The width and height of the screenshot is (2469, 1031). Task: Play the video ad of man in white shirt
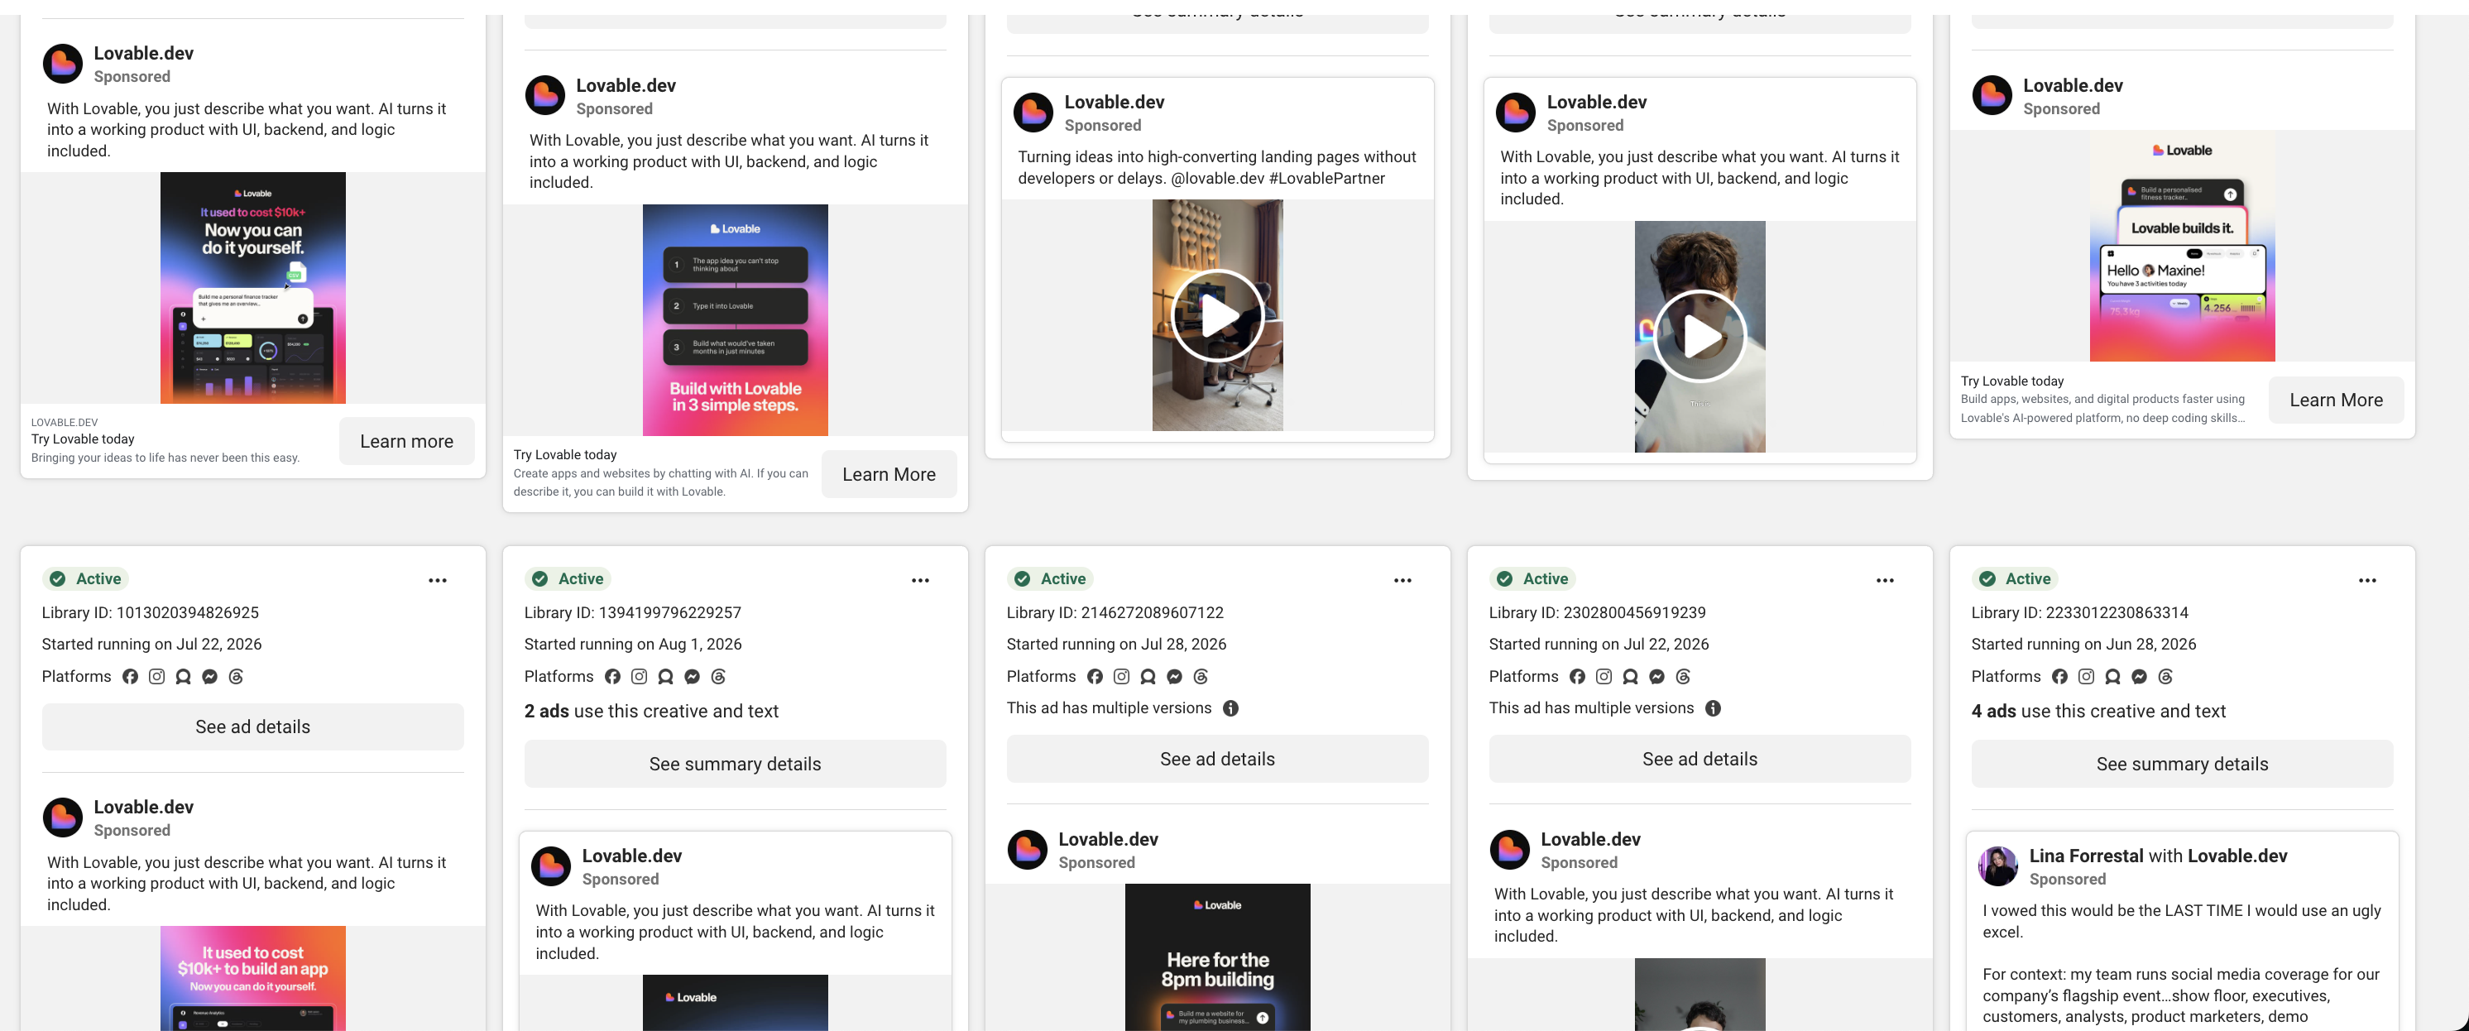(x=1700, y=336)
